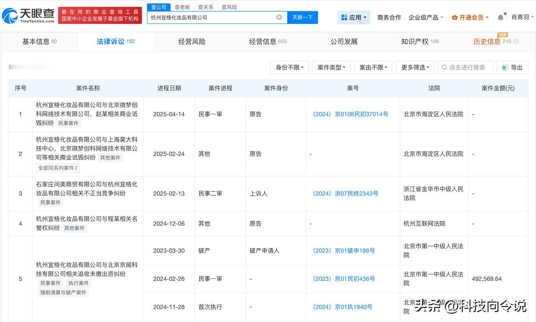Open the 身份不限 filter dropdown
The image size is (536, 322).
coord(289,67)
